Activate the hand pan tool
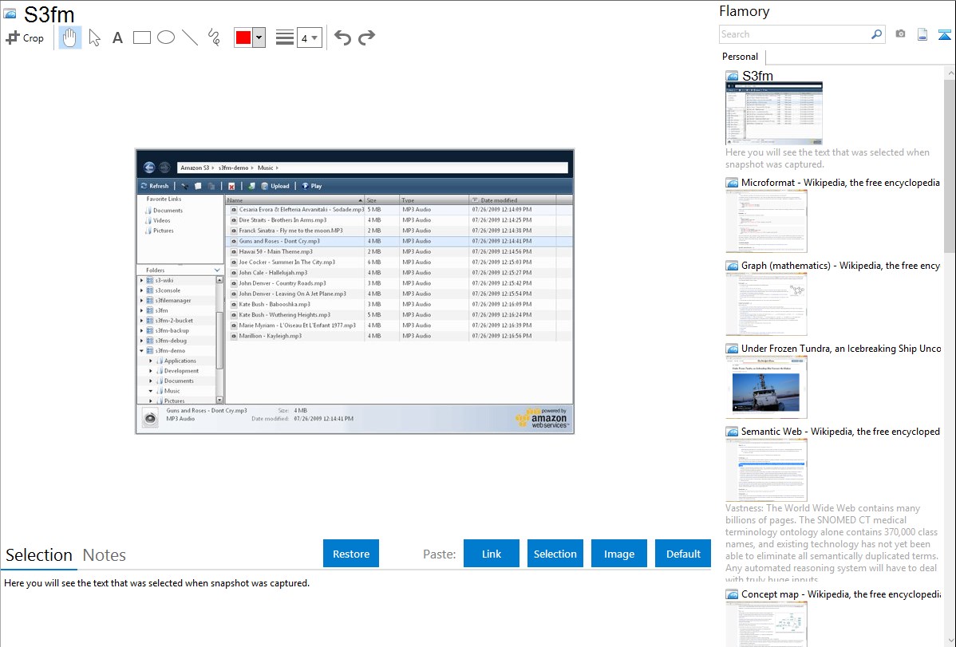This screenshot has width=956, height=647. point(70,37)
